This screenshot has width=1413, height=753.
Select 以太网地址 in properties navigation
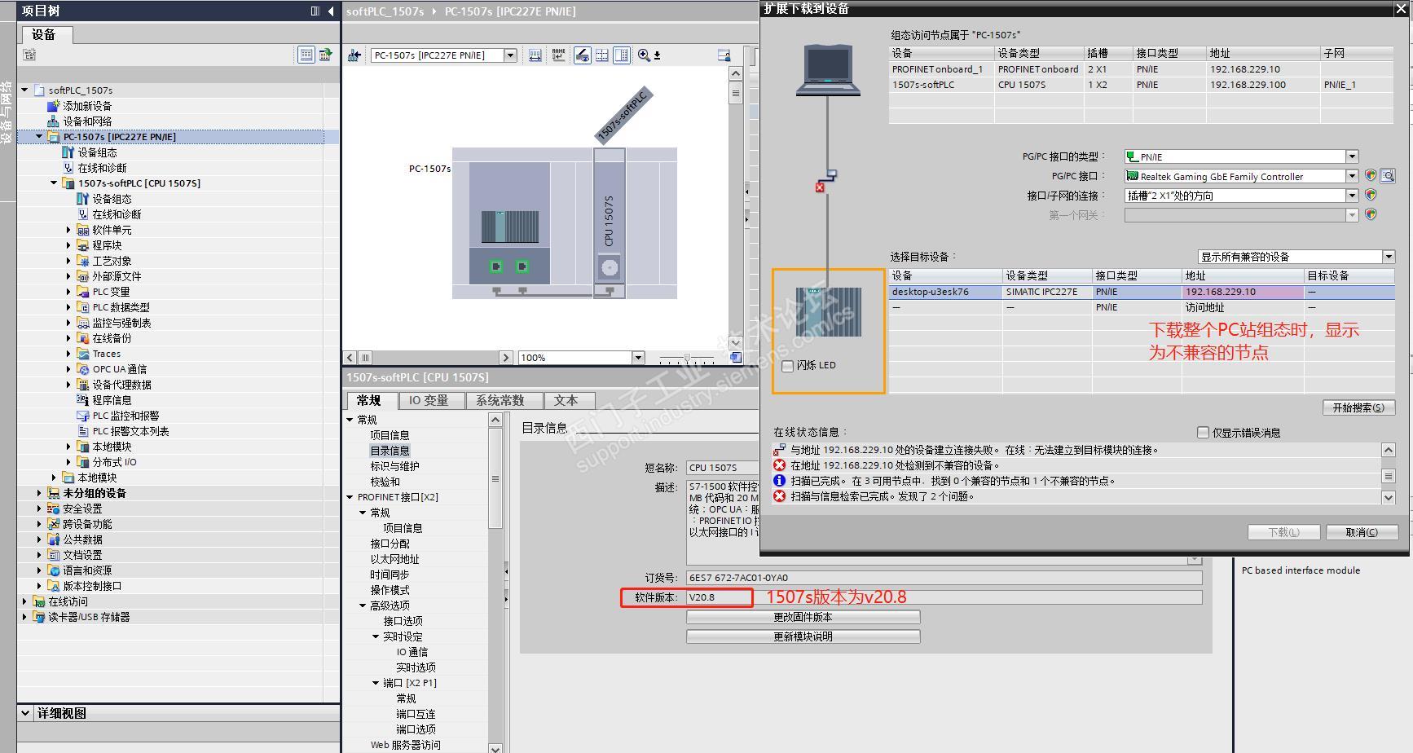click(x=394, y=559)
